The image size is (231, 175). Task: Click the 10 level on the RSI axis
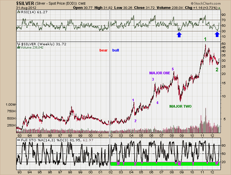223,37
